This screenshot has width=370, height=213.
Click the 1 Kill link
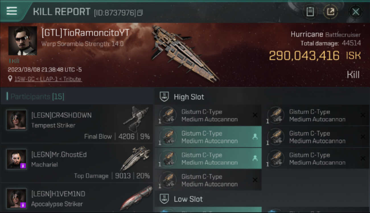pyautogui.click(x=14, y=61)
